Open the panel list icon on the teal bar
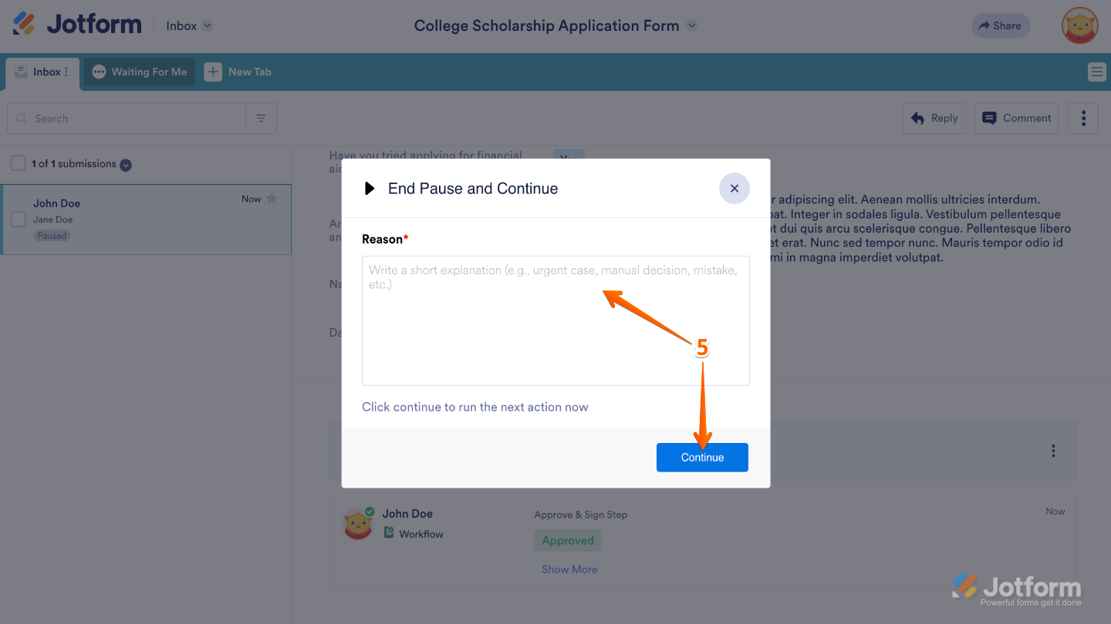This screenshot has width=1111, height=624. click(x=1096, y=72)
